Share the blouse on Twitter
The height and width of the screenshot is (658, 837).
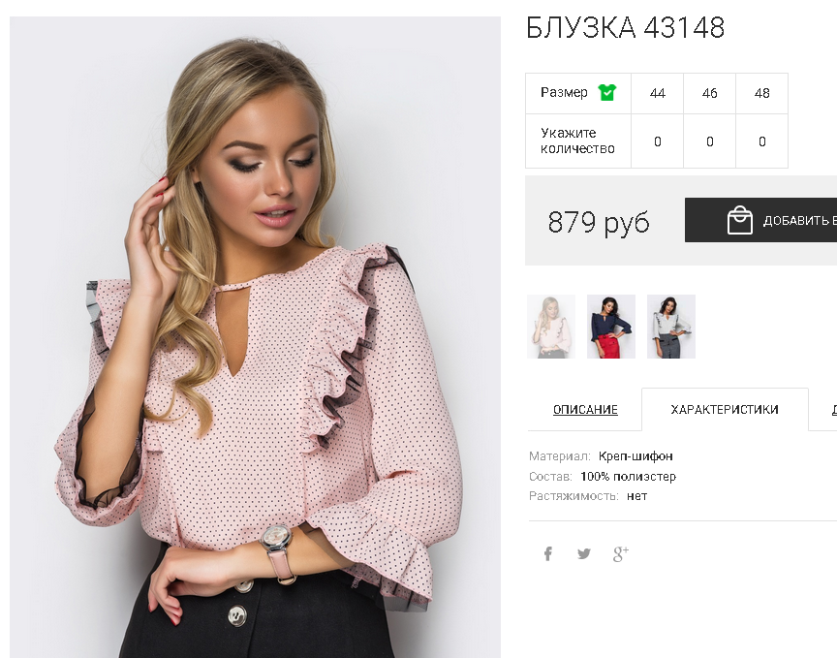coord(584,554)
